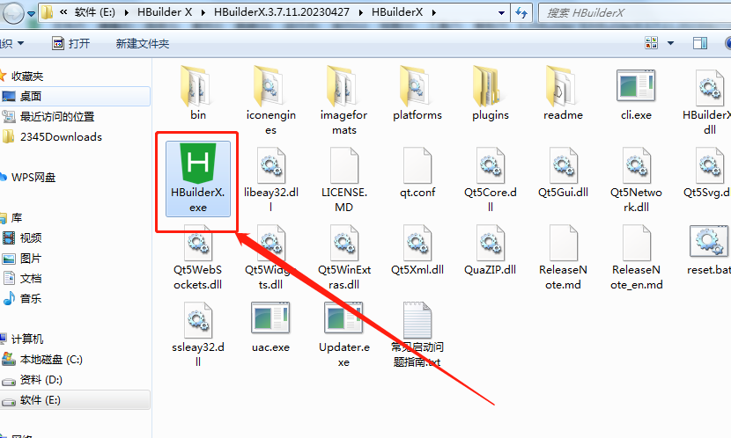Click the 新建文件夹 button
731x438 pixels.
click(142, 44)
